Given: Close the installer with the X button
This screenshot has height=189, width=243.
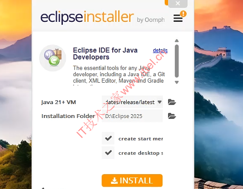Looking at the screenshot, I should pos(178,3).
